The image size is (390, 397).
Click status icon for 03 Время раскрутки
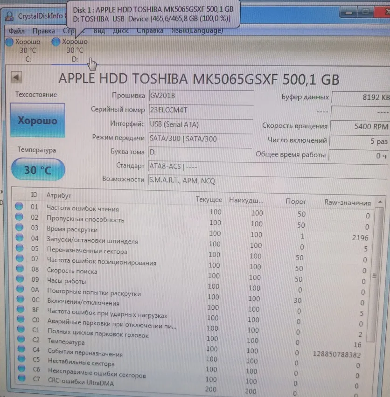tap(20, 227)
